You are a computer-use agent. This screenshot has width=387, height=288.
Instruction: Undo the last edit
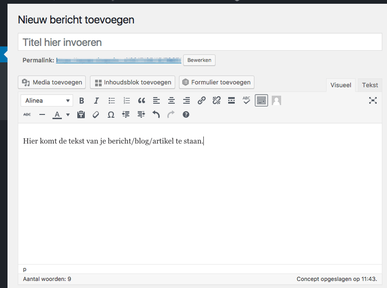[x=156, y=114]
